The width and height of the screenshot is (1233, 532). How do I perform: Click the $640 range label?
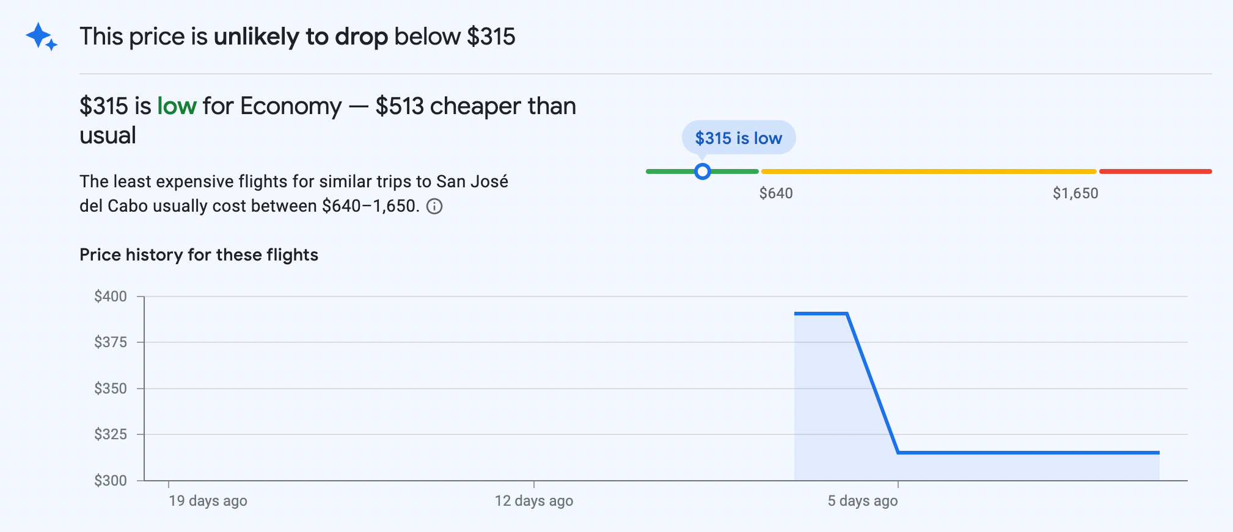click(776, 193)
